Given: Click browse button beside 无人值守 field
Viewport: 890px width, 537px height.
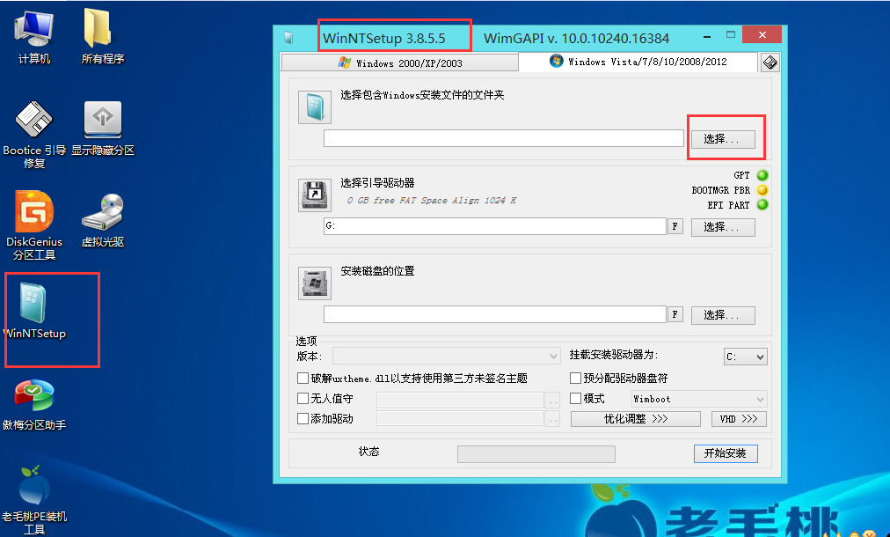Looking at the screenshot, I should click(552, 400).
